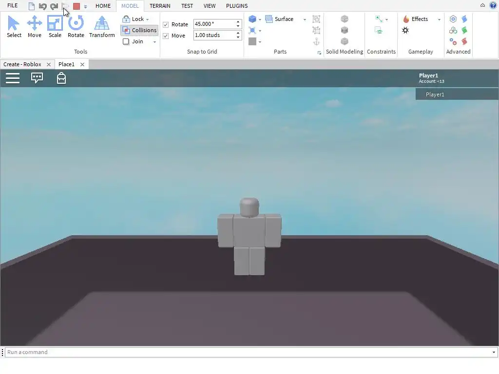The image size is (499, 374).
Task: Collapse the ribbon with the up chevron
Action: pyautogui.click(x=482, y=5)
